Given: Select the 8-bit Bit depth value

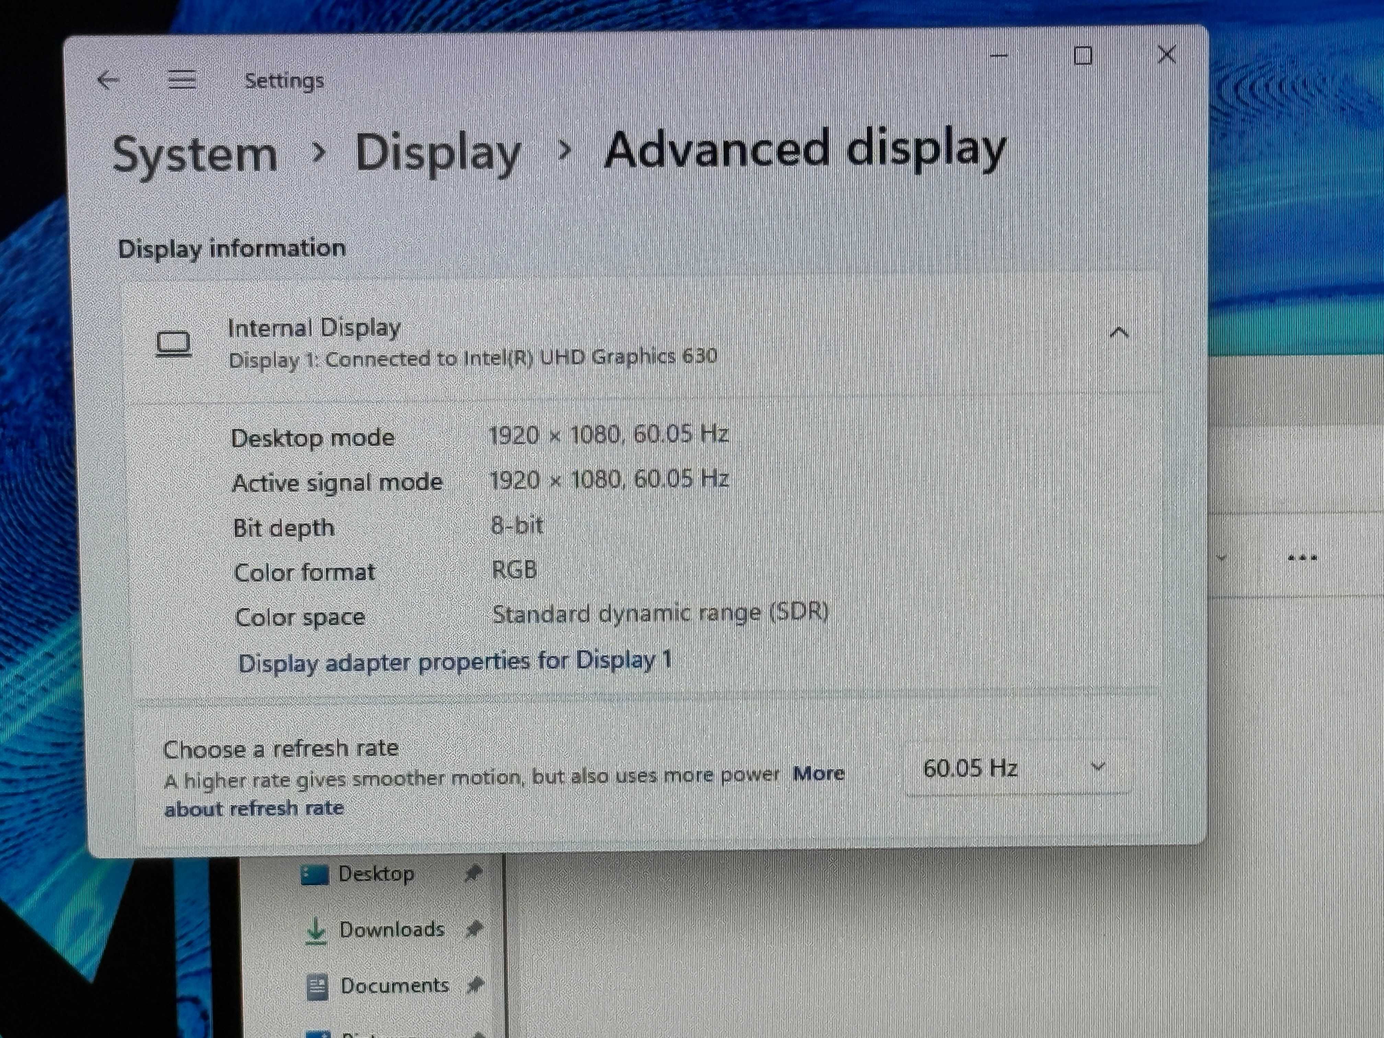Looking at the screenshot, I should coord(517,525).
